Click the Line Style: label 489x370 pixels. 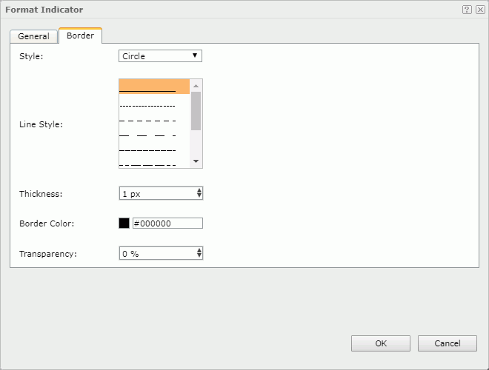pos(41,124)
